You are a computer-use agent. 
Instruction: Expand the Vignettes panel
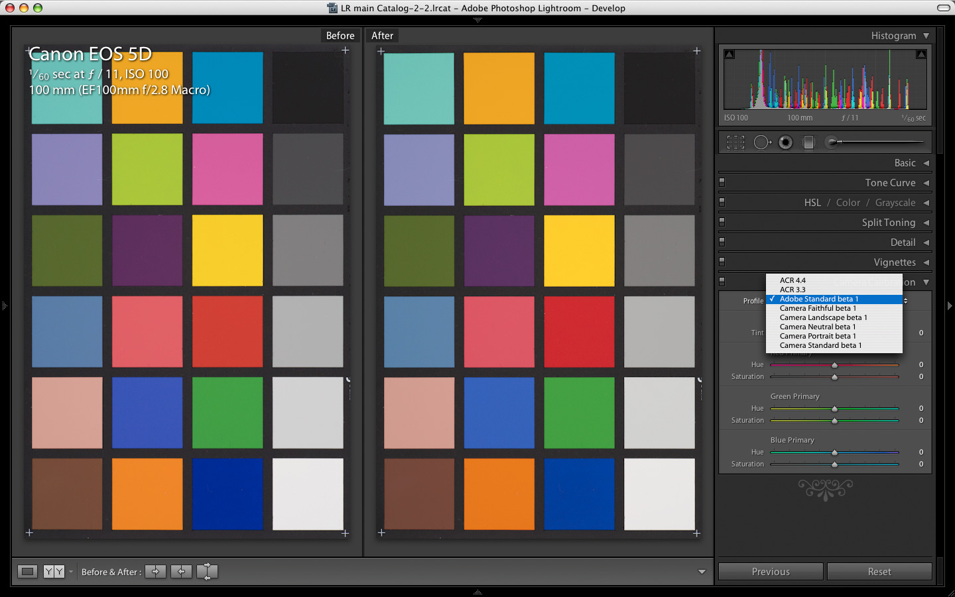[x=926, y=262]
